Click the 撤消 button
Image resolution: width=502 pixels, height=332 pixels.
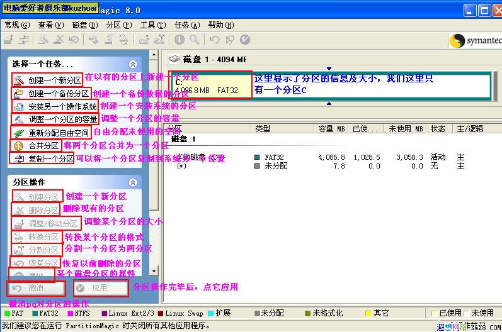coord(36,288)
